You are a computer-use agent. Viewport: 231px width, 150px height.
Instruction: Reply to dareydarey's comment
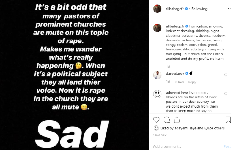(x=192, y=82)
